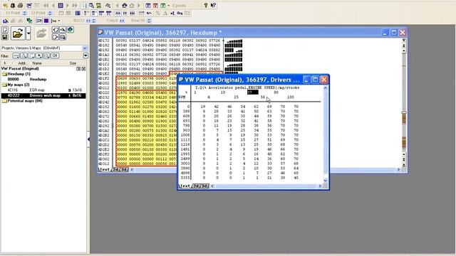Click the blue square icon between navigation arrows
This screenshot has width=456, height=256.
61,6
